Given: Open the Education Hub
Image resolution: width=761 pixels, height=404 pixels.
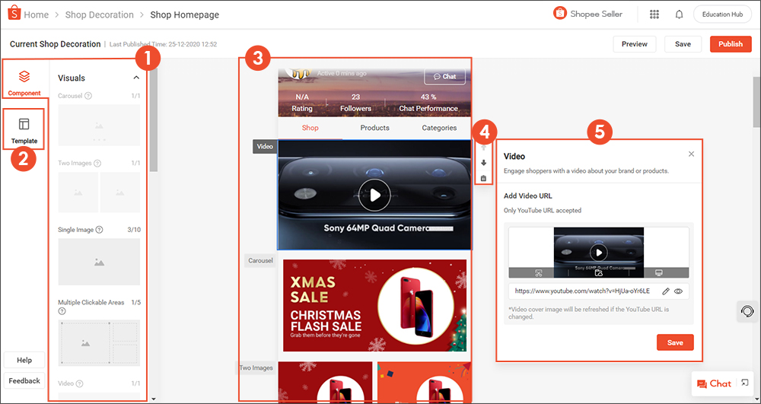Looking at the screenshot, I should 723,14.
